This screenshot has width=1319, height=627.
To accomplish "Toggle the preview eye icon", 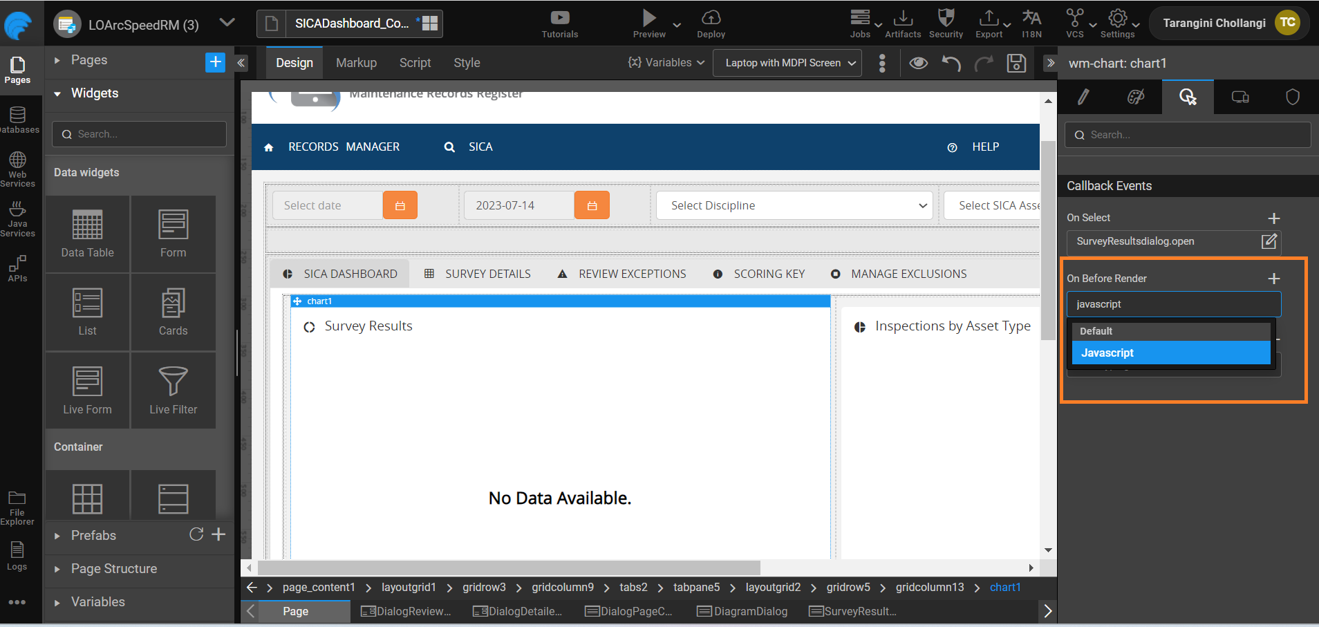I will 918,63.
